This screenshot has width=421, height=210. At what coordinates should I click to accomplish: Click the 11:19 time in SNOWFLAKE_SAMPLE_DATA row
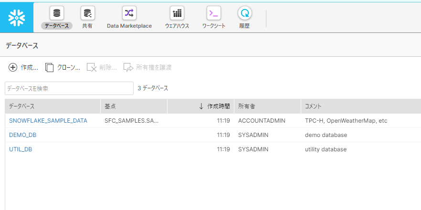point(223,121)
